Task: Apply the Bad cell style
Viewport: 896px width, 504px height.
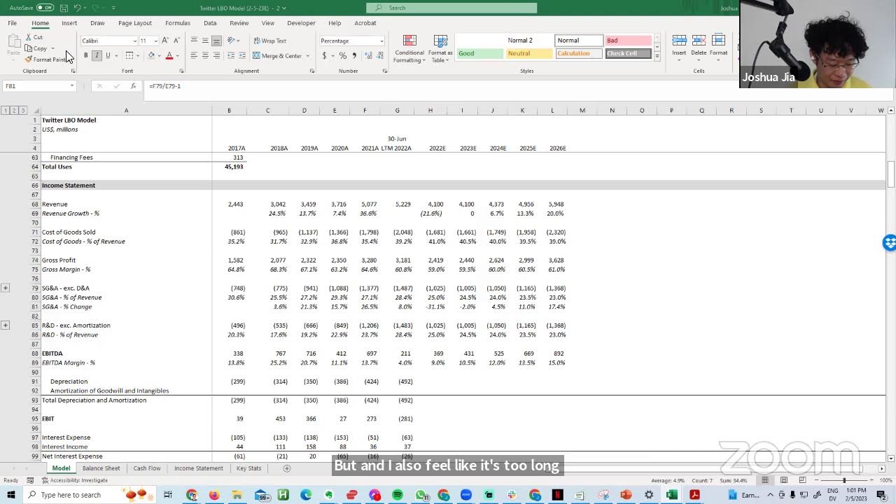Action: [x=628, y=41]
